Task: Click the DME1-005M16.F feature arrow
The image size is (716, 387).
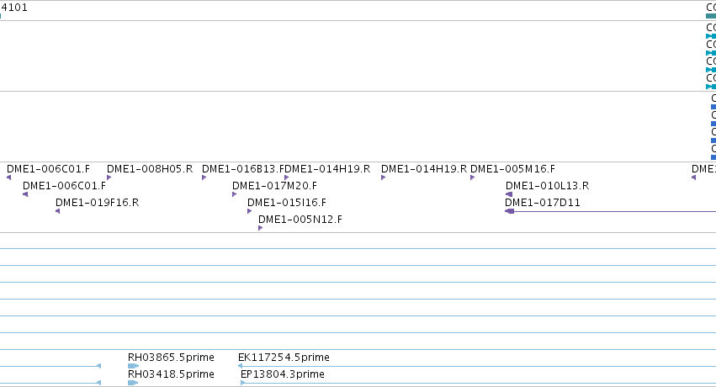Action: click(x=472, y=178)
